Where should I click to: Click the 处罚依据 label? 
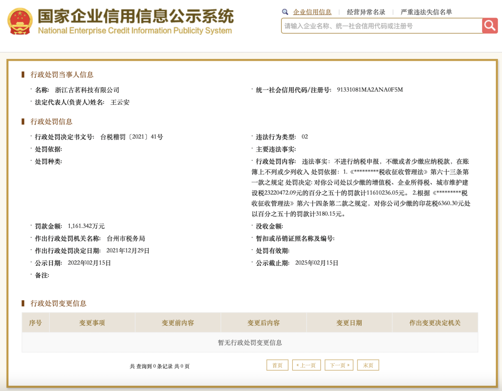48,149
